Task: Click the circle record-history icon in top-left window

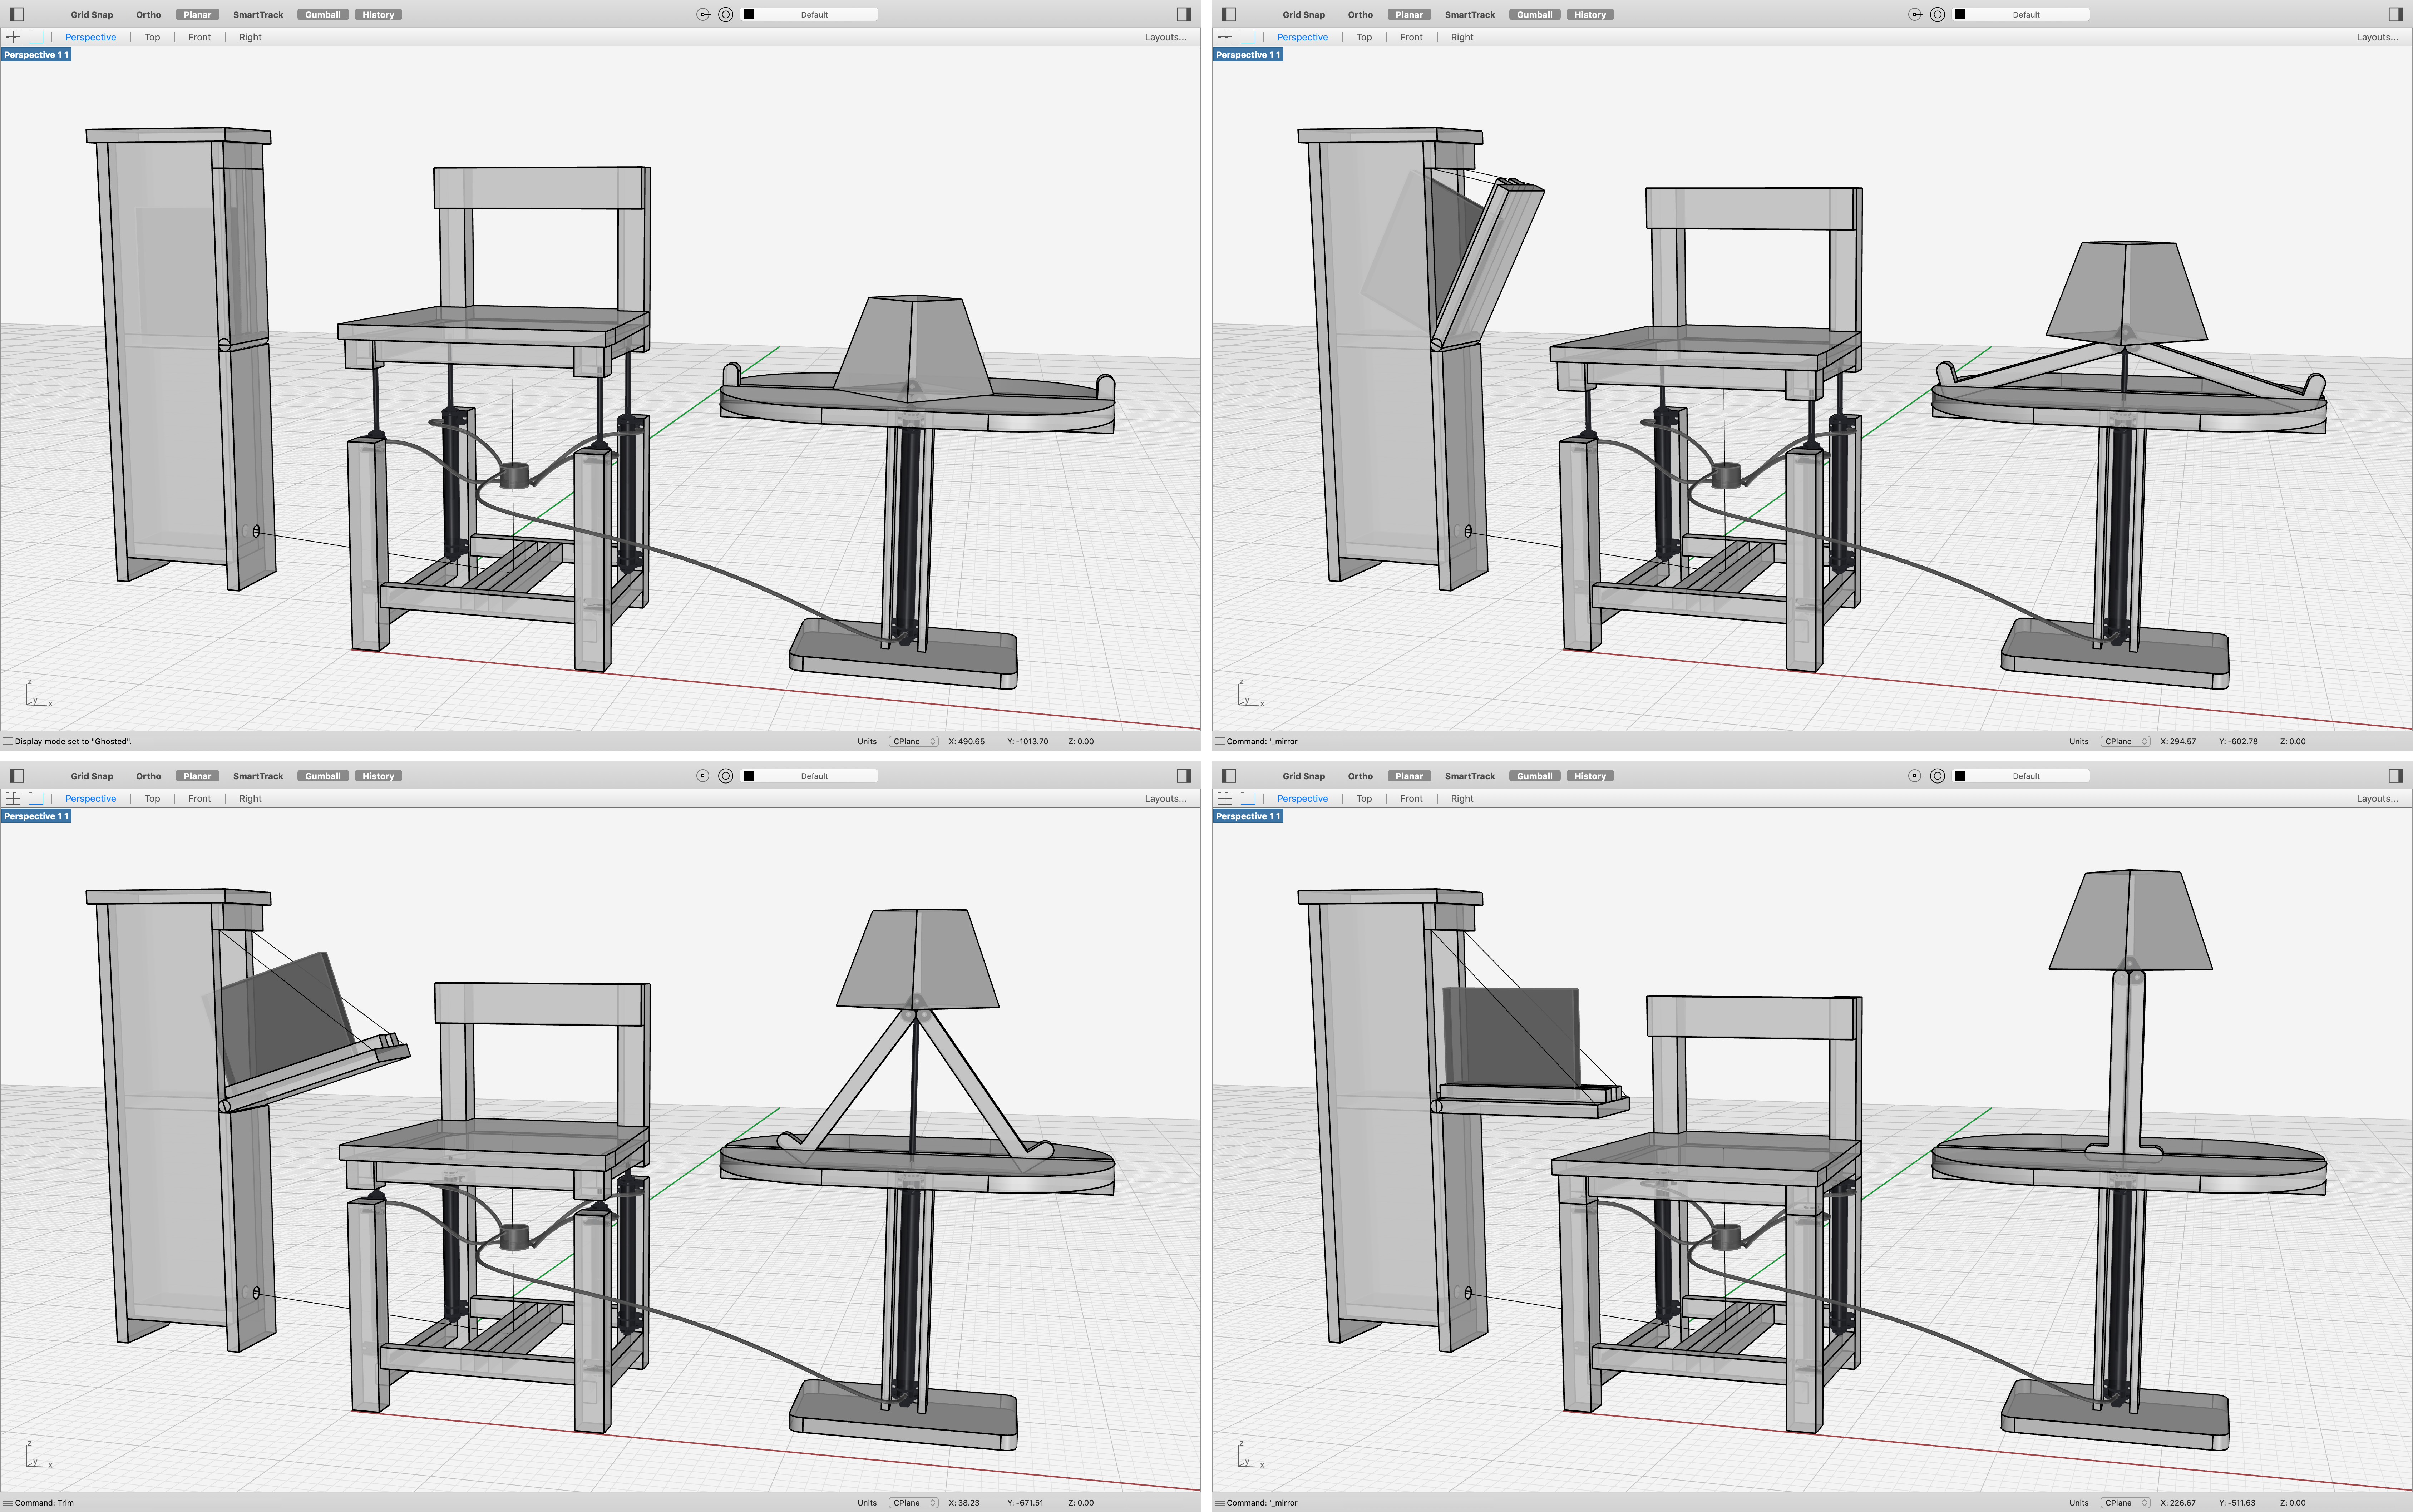Action: tap(726, 14)
